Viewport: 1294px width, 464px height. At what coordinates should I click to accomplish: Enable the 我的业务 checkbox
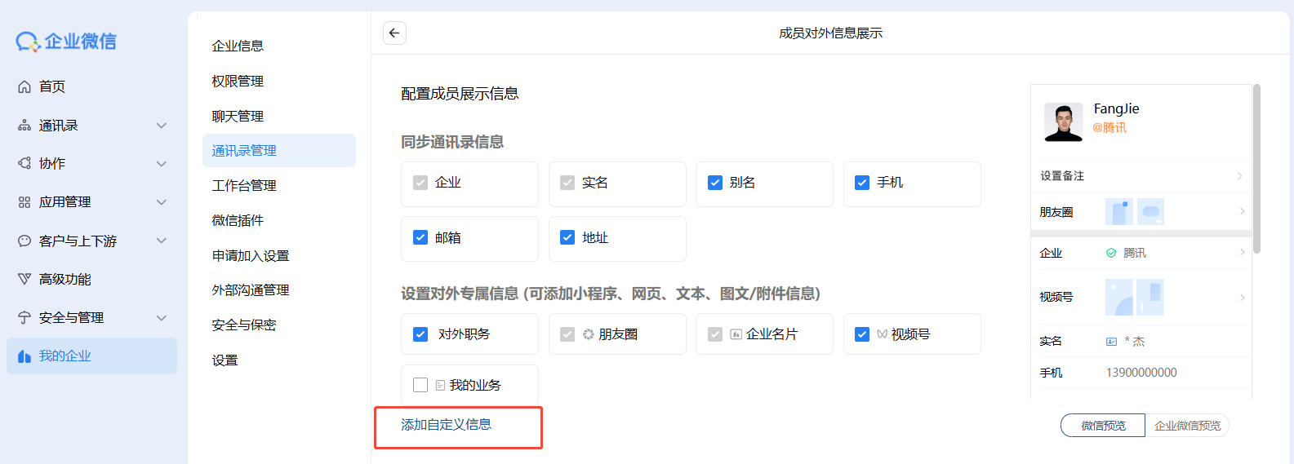pos(420,385)
